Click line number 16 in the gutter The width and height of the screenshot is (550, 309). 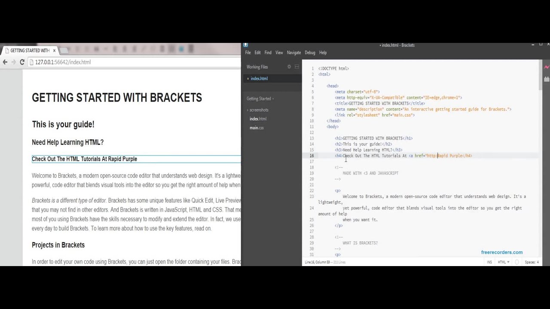pos(312,156)
